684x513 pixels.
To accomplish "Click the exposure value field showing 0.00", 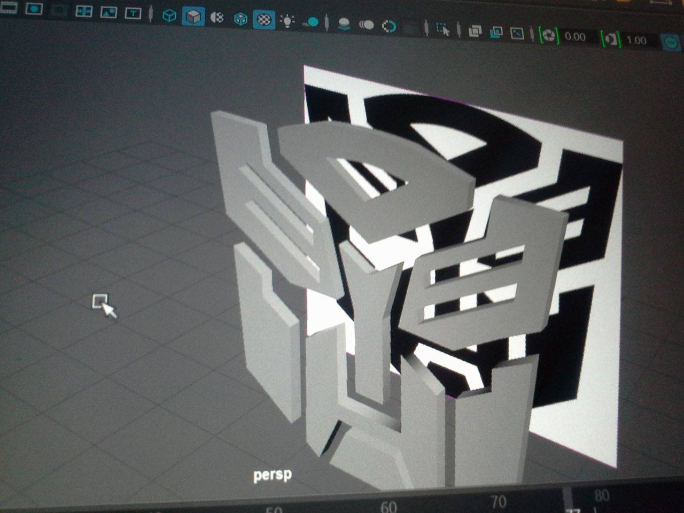I will pos(575,37).
